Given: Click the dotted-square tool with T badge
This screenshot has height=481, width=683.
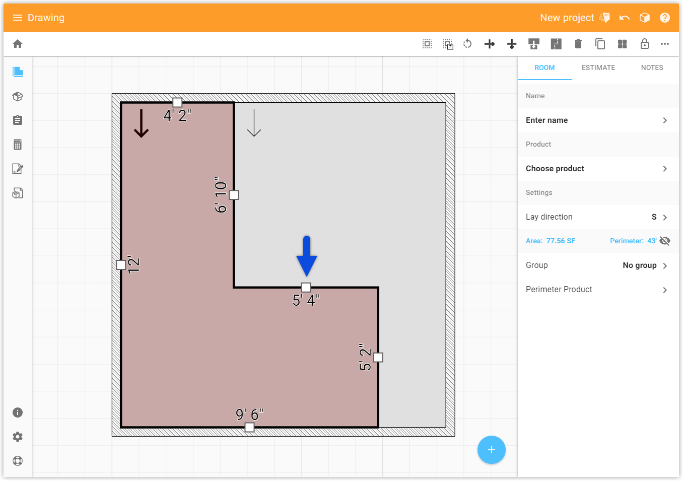Looking at the screenshot, I should [x=448, y=44].
